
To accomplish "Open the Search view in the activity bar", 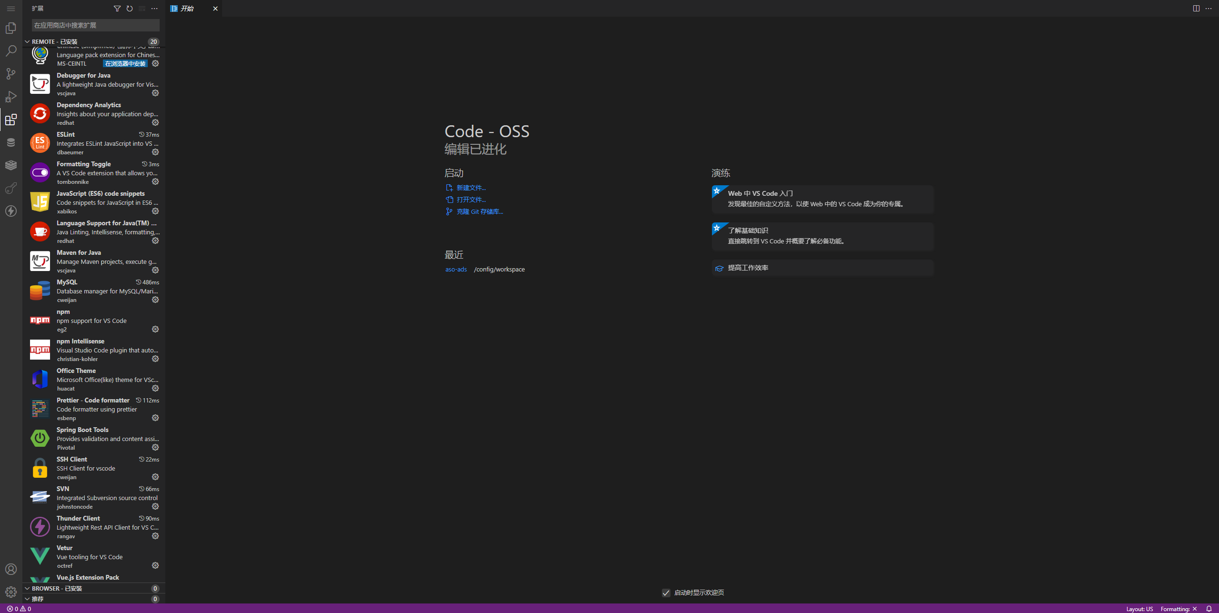I will pos(10,50).
